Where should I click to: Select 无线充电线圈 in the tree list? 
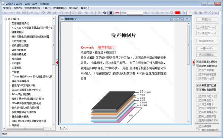click(19, 41)
